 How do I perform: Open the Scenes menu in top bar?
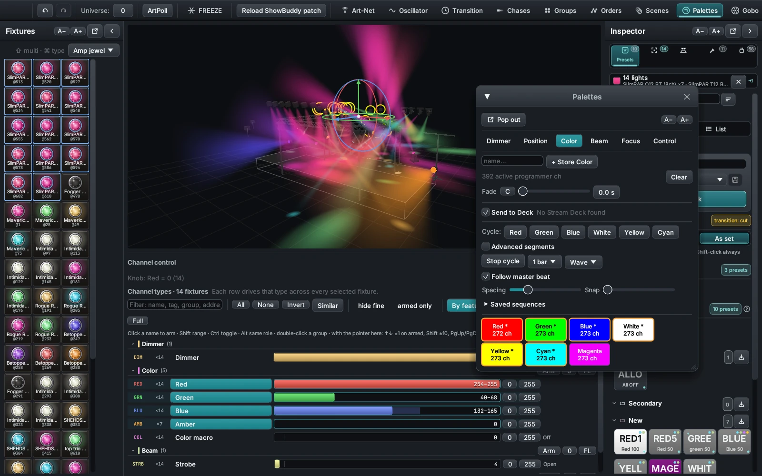tap(652, 10)
